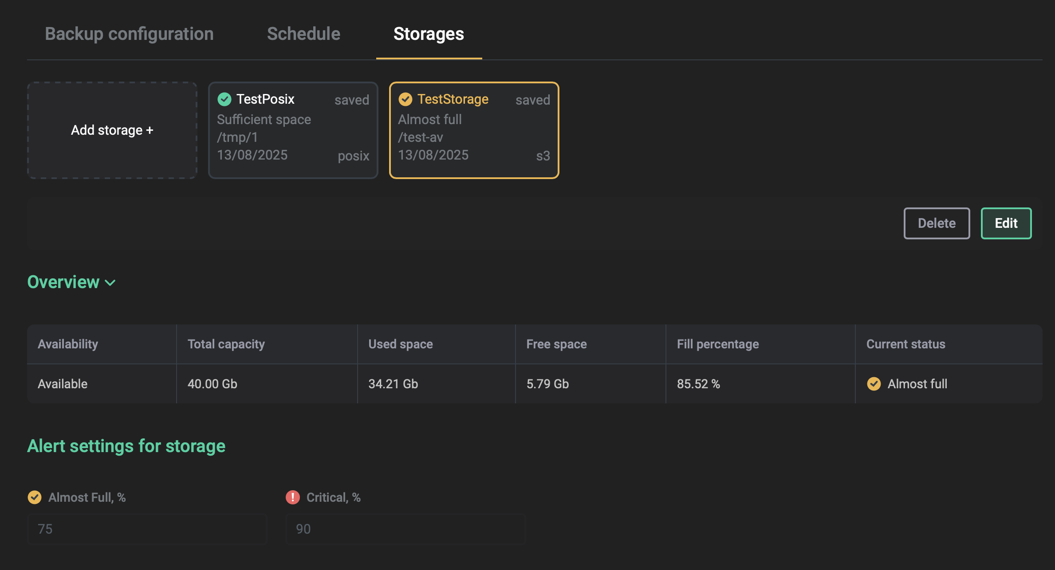Click the Edit button

pyautogui.click(x=1005, y=223)
